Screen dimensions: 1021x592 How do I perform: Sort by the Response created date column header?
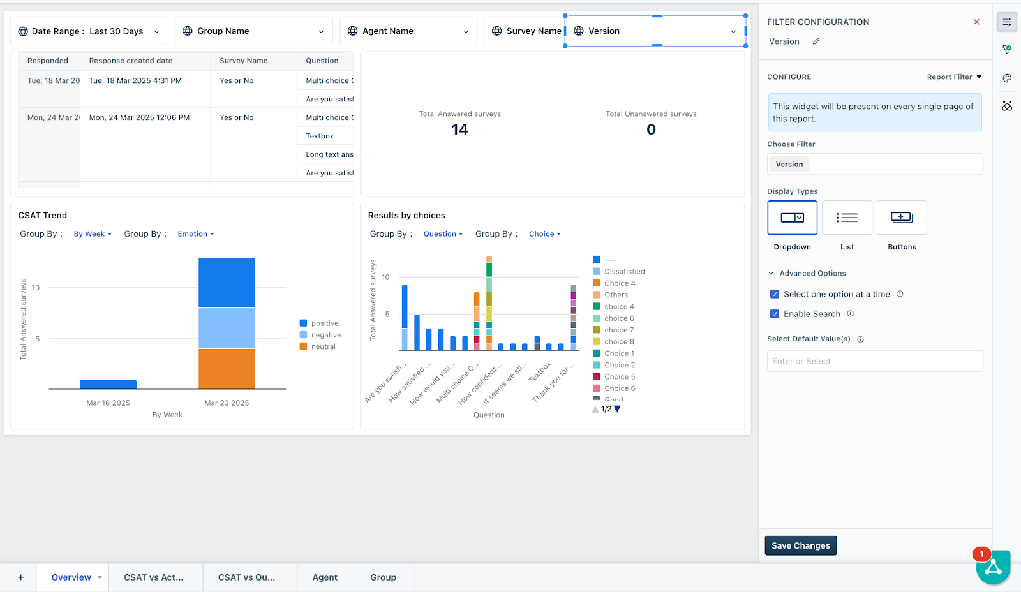[x=145, y=61]
